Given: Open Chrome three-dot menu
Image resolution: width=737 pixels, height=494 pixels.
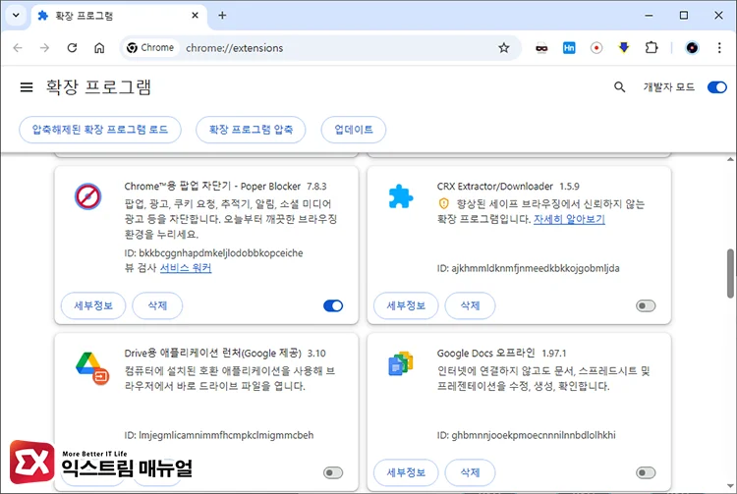Looking at the screenshot, I should tap(719, 48).
